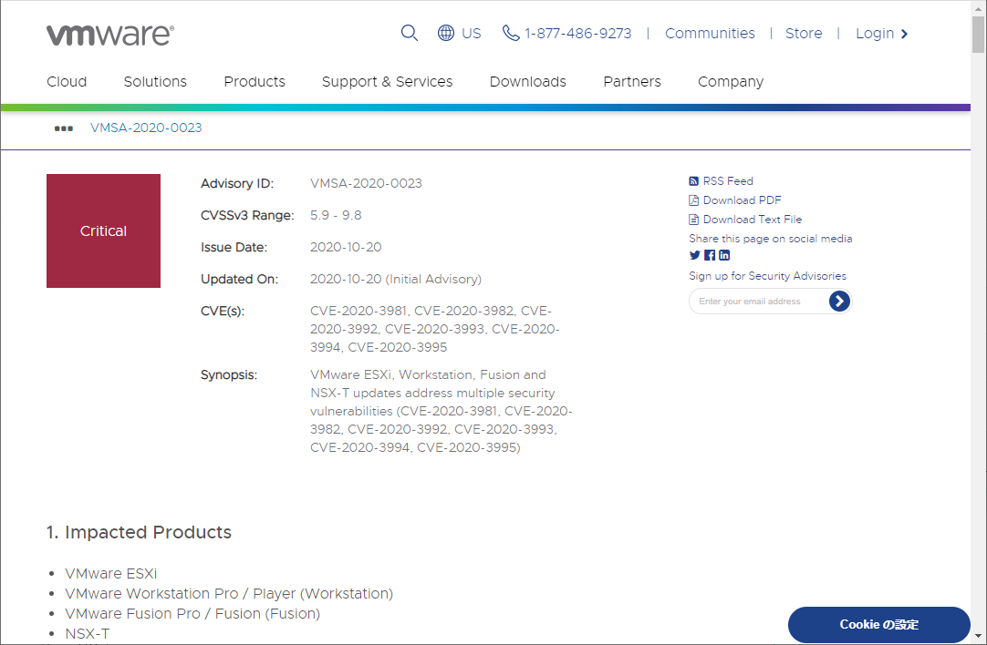The height and width of the screenshot is (645, 987).
Task: Click the VMSA-2020-0023 breadcrumb link
Action: [146, 128]
